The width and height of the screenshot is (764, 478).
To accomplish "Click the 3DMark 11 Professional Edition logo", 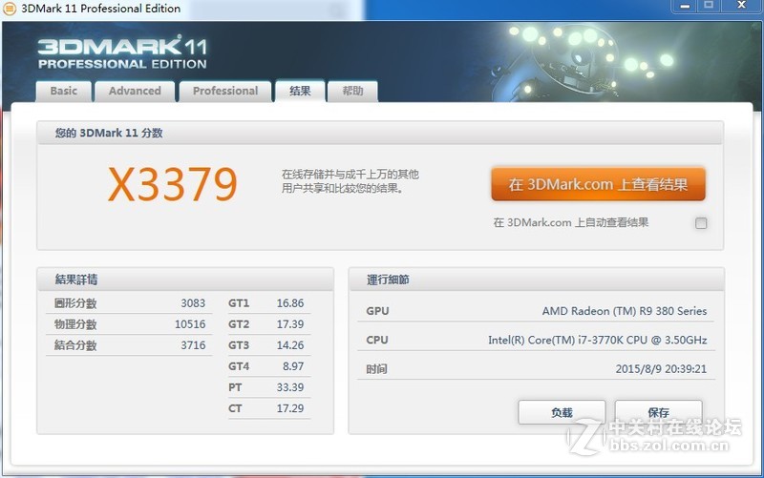I will pyautogui.click(x=122, y=53).
